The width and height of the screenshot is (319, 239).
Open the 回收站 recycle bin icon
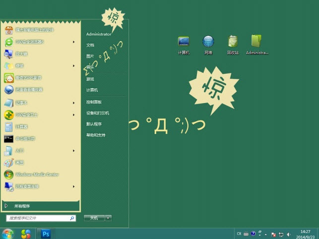[233, 42]
